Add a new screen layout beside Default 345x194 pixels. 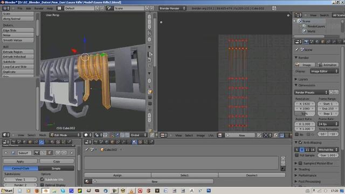tap(98, 9)
